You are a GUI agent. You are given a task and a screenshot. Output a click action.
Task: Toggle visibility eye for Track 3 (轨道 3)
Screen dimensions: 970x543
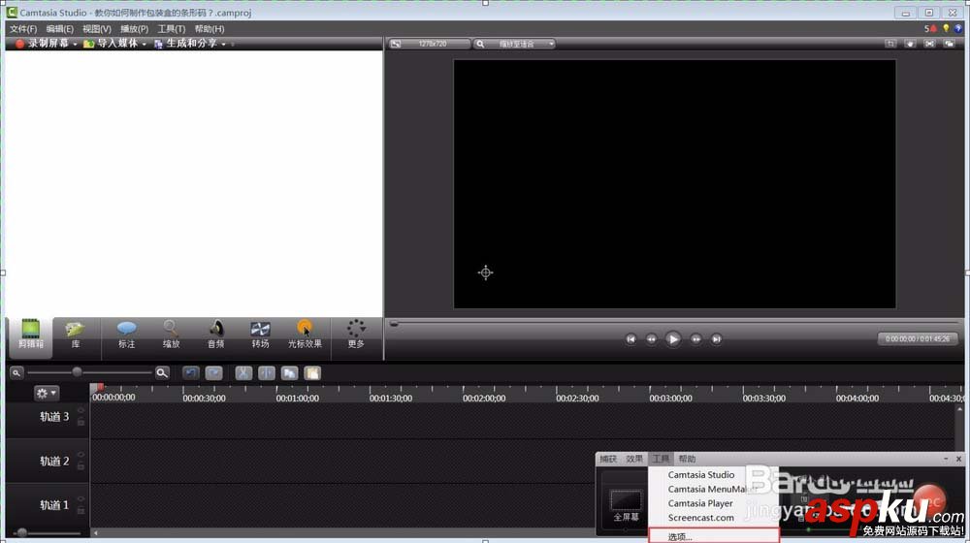pyautogui.click(x=81, y=411)
